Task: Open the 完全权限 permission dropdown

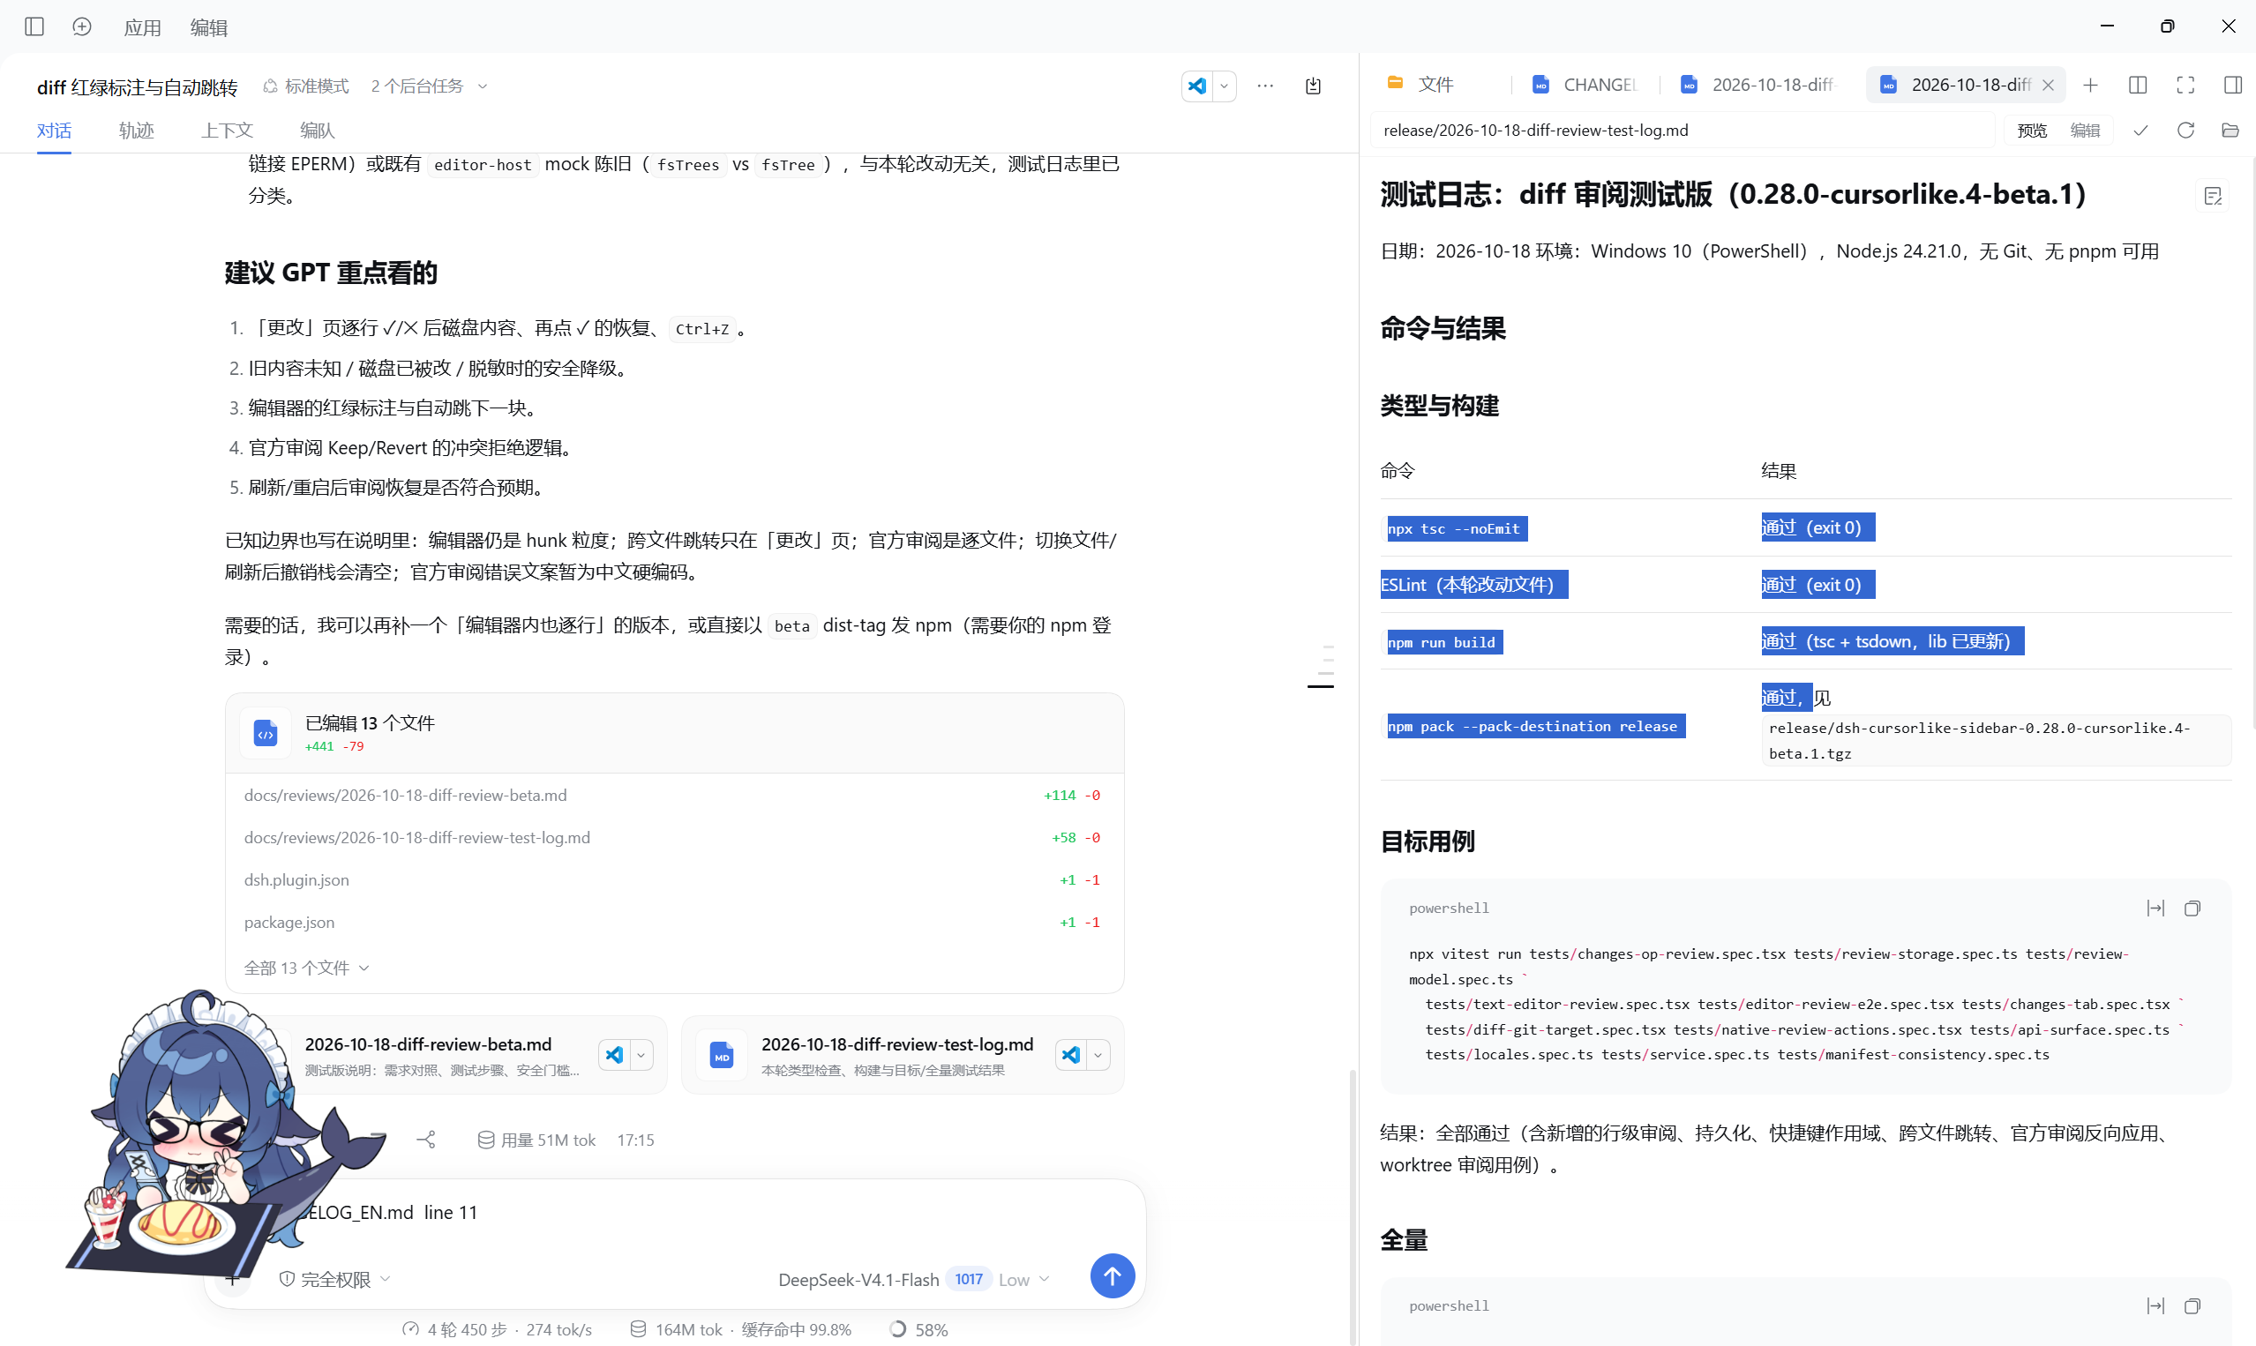Action: 334,1279
